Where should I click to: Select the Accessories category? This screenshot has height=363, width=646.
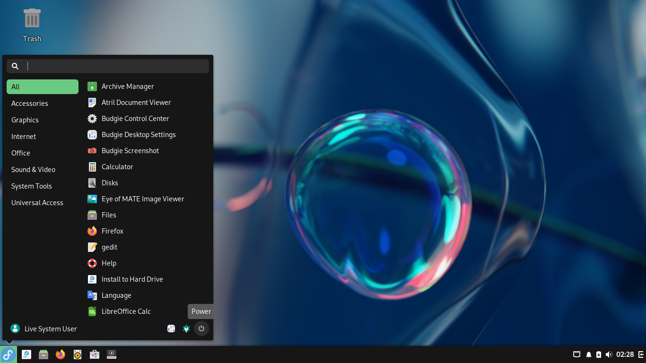coord(43,104)
